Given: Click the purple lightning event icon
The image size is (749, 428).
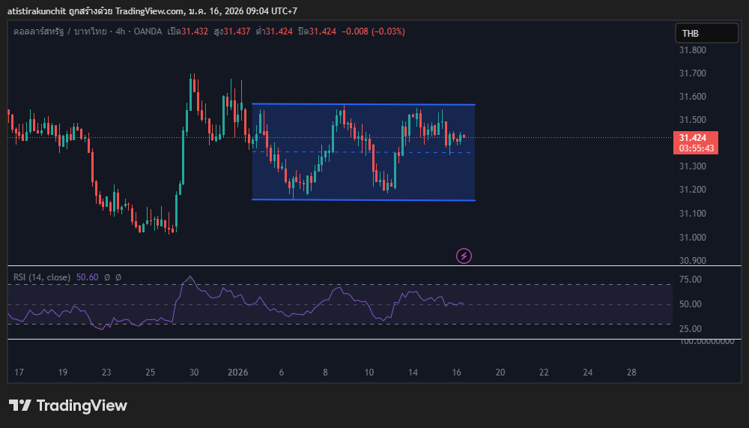Looking at the screenshot, I should click(464, 256).
